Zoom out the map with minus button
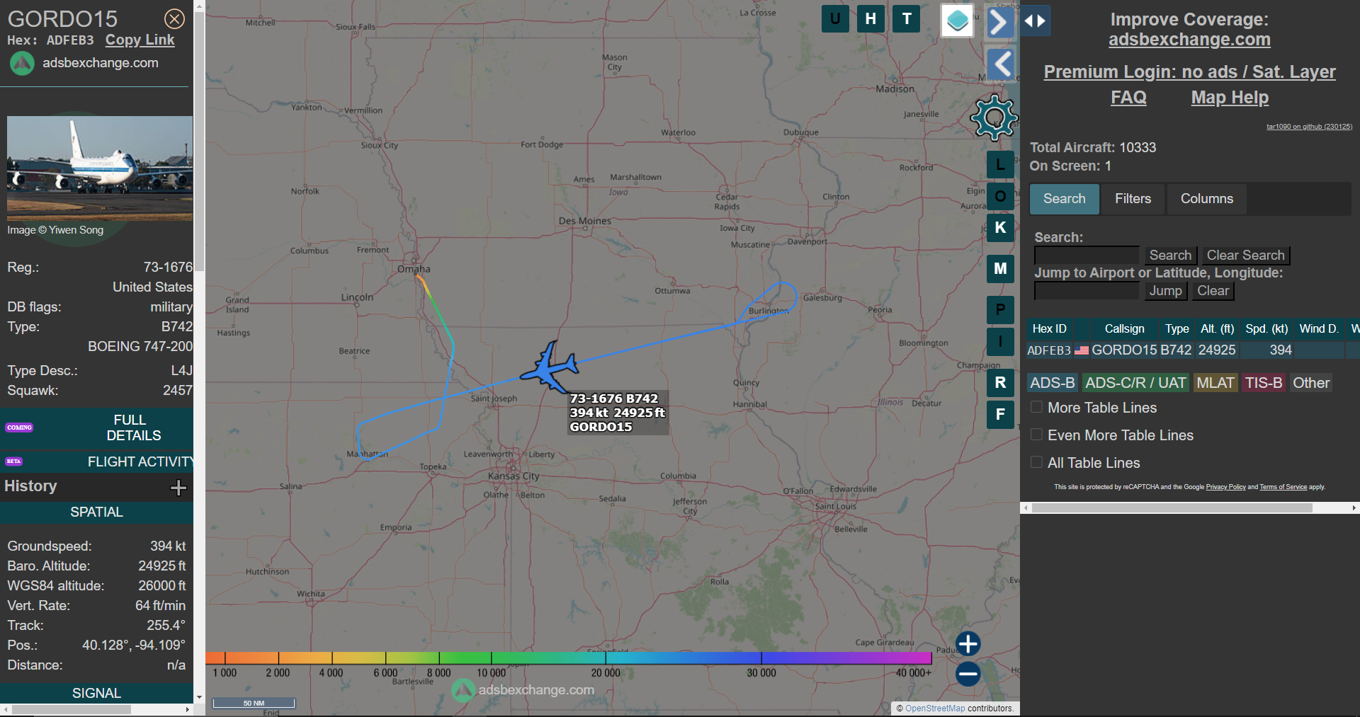Image resolution: width=1360 pixels, height=717 pixels. 968,674
